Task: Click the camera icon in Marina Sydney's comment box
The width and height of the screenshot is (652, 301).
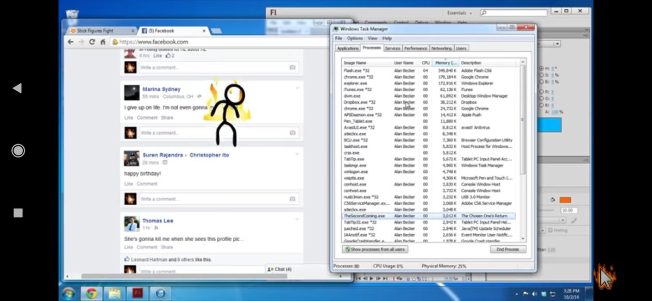Action: point(292,133)
